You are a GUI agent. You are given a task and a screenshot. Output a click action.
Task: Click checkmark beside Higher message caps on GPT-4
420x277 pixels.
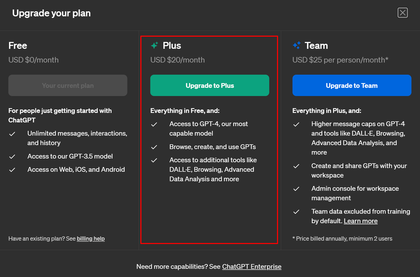point(296,124)
